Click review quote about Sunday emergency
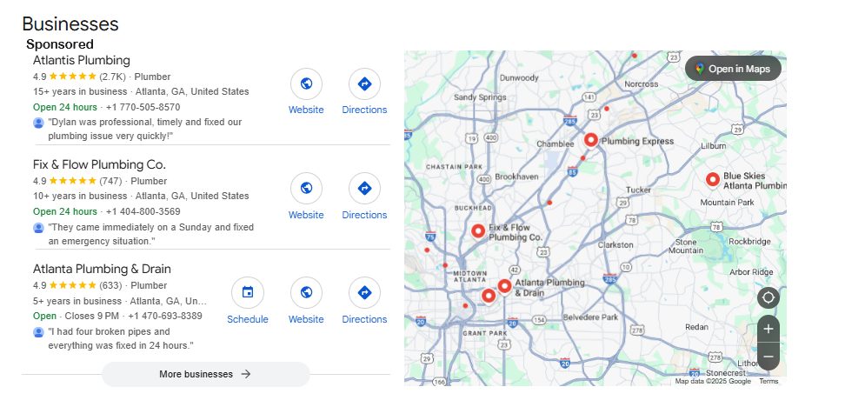This screenshot has width=845, height=407. (x=151, y=234)
